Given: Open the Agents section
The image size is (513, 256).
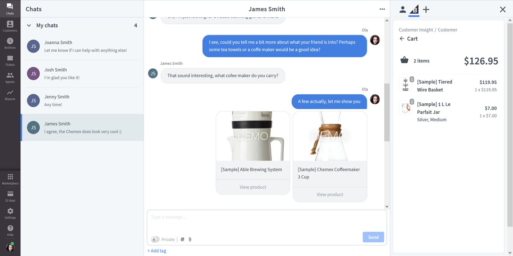Looking at the screenshot, I should 10,77.
